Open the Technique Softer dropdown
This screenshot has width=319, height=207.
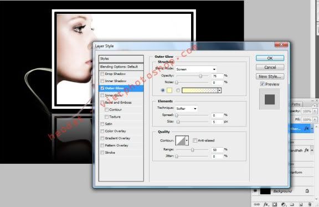tap(186, 109)
